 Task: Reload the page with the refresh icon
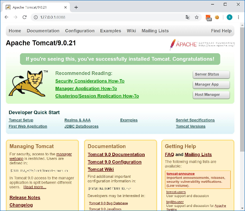[x=24, y=17]
